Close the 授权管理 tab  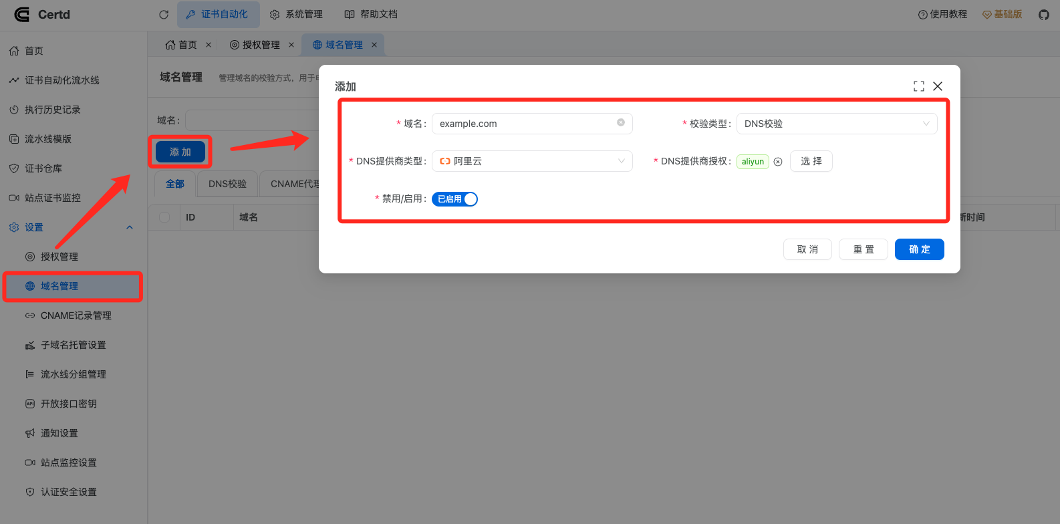pyautogui.click(x=291, y=45)
